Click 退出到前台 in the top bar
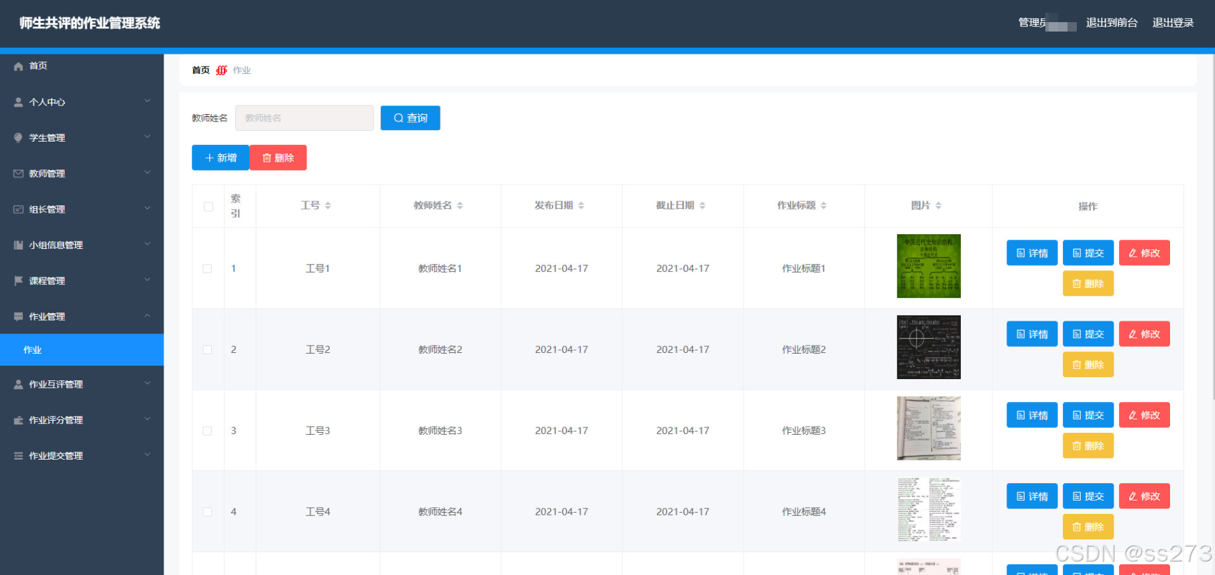The image size is (1215, 575). [1112, 23]
